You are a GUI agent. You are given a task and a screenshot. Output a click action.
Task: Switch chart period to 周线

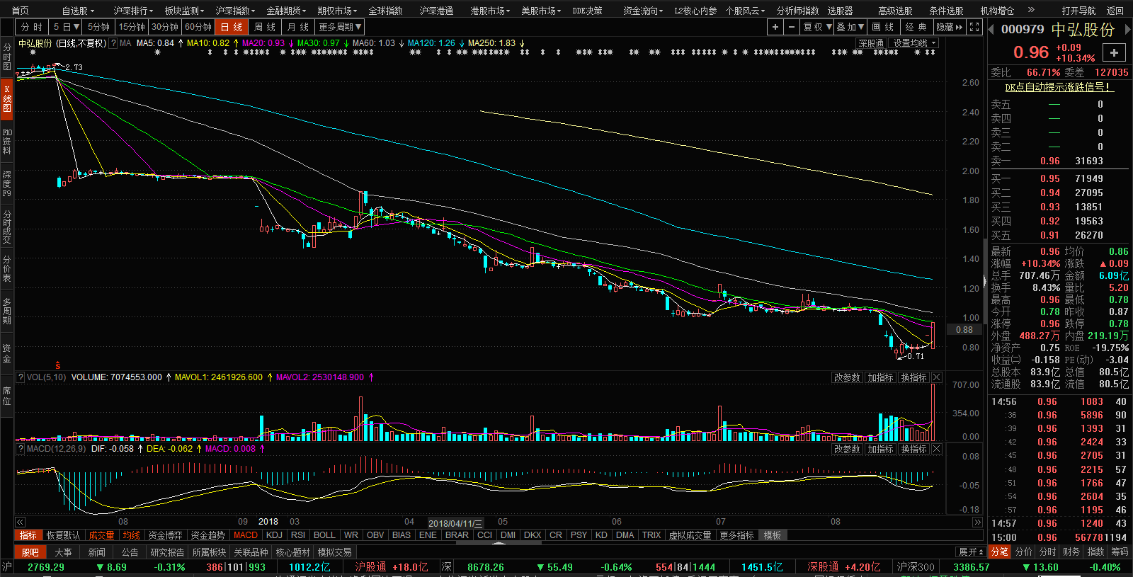click(265, 27)
